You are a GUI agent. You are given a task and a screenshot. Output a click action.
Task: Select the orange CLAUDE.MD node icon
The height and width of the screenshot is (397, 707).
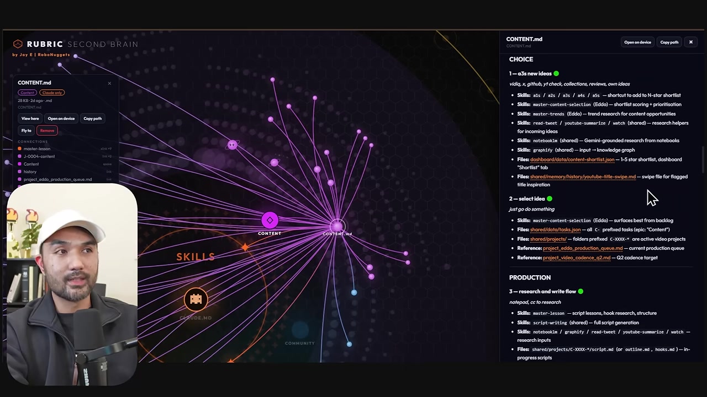pyautogui.click(x=196, y=299)
